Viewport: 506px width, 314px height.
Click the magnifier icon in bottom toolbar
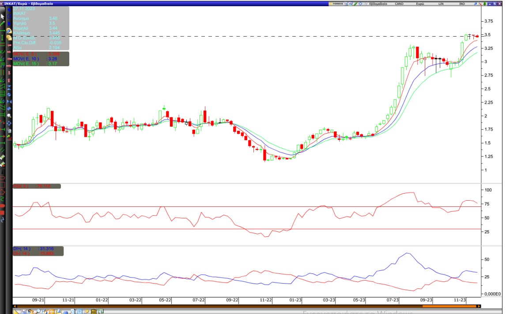pyautogui.click(x=38, y=312)
